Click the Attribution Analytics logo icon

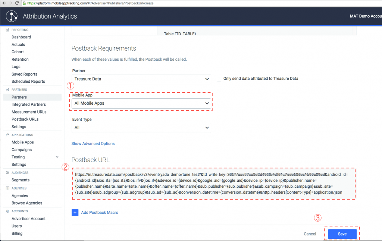tap(12, 16)
